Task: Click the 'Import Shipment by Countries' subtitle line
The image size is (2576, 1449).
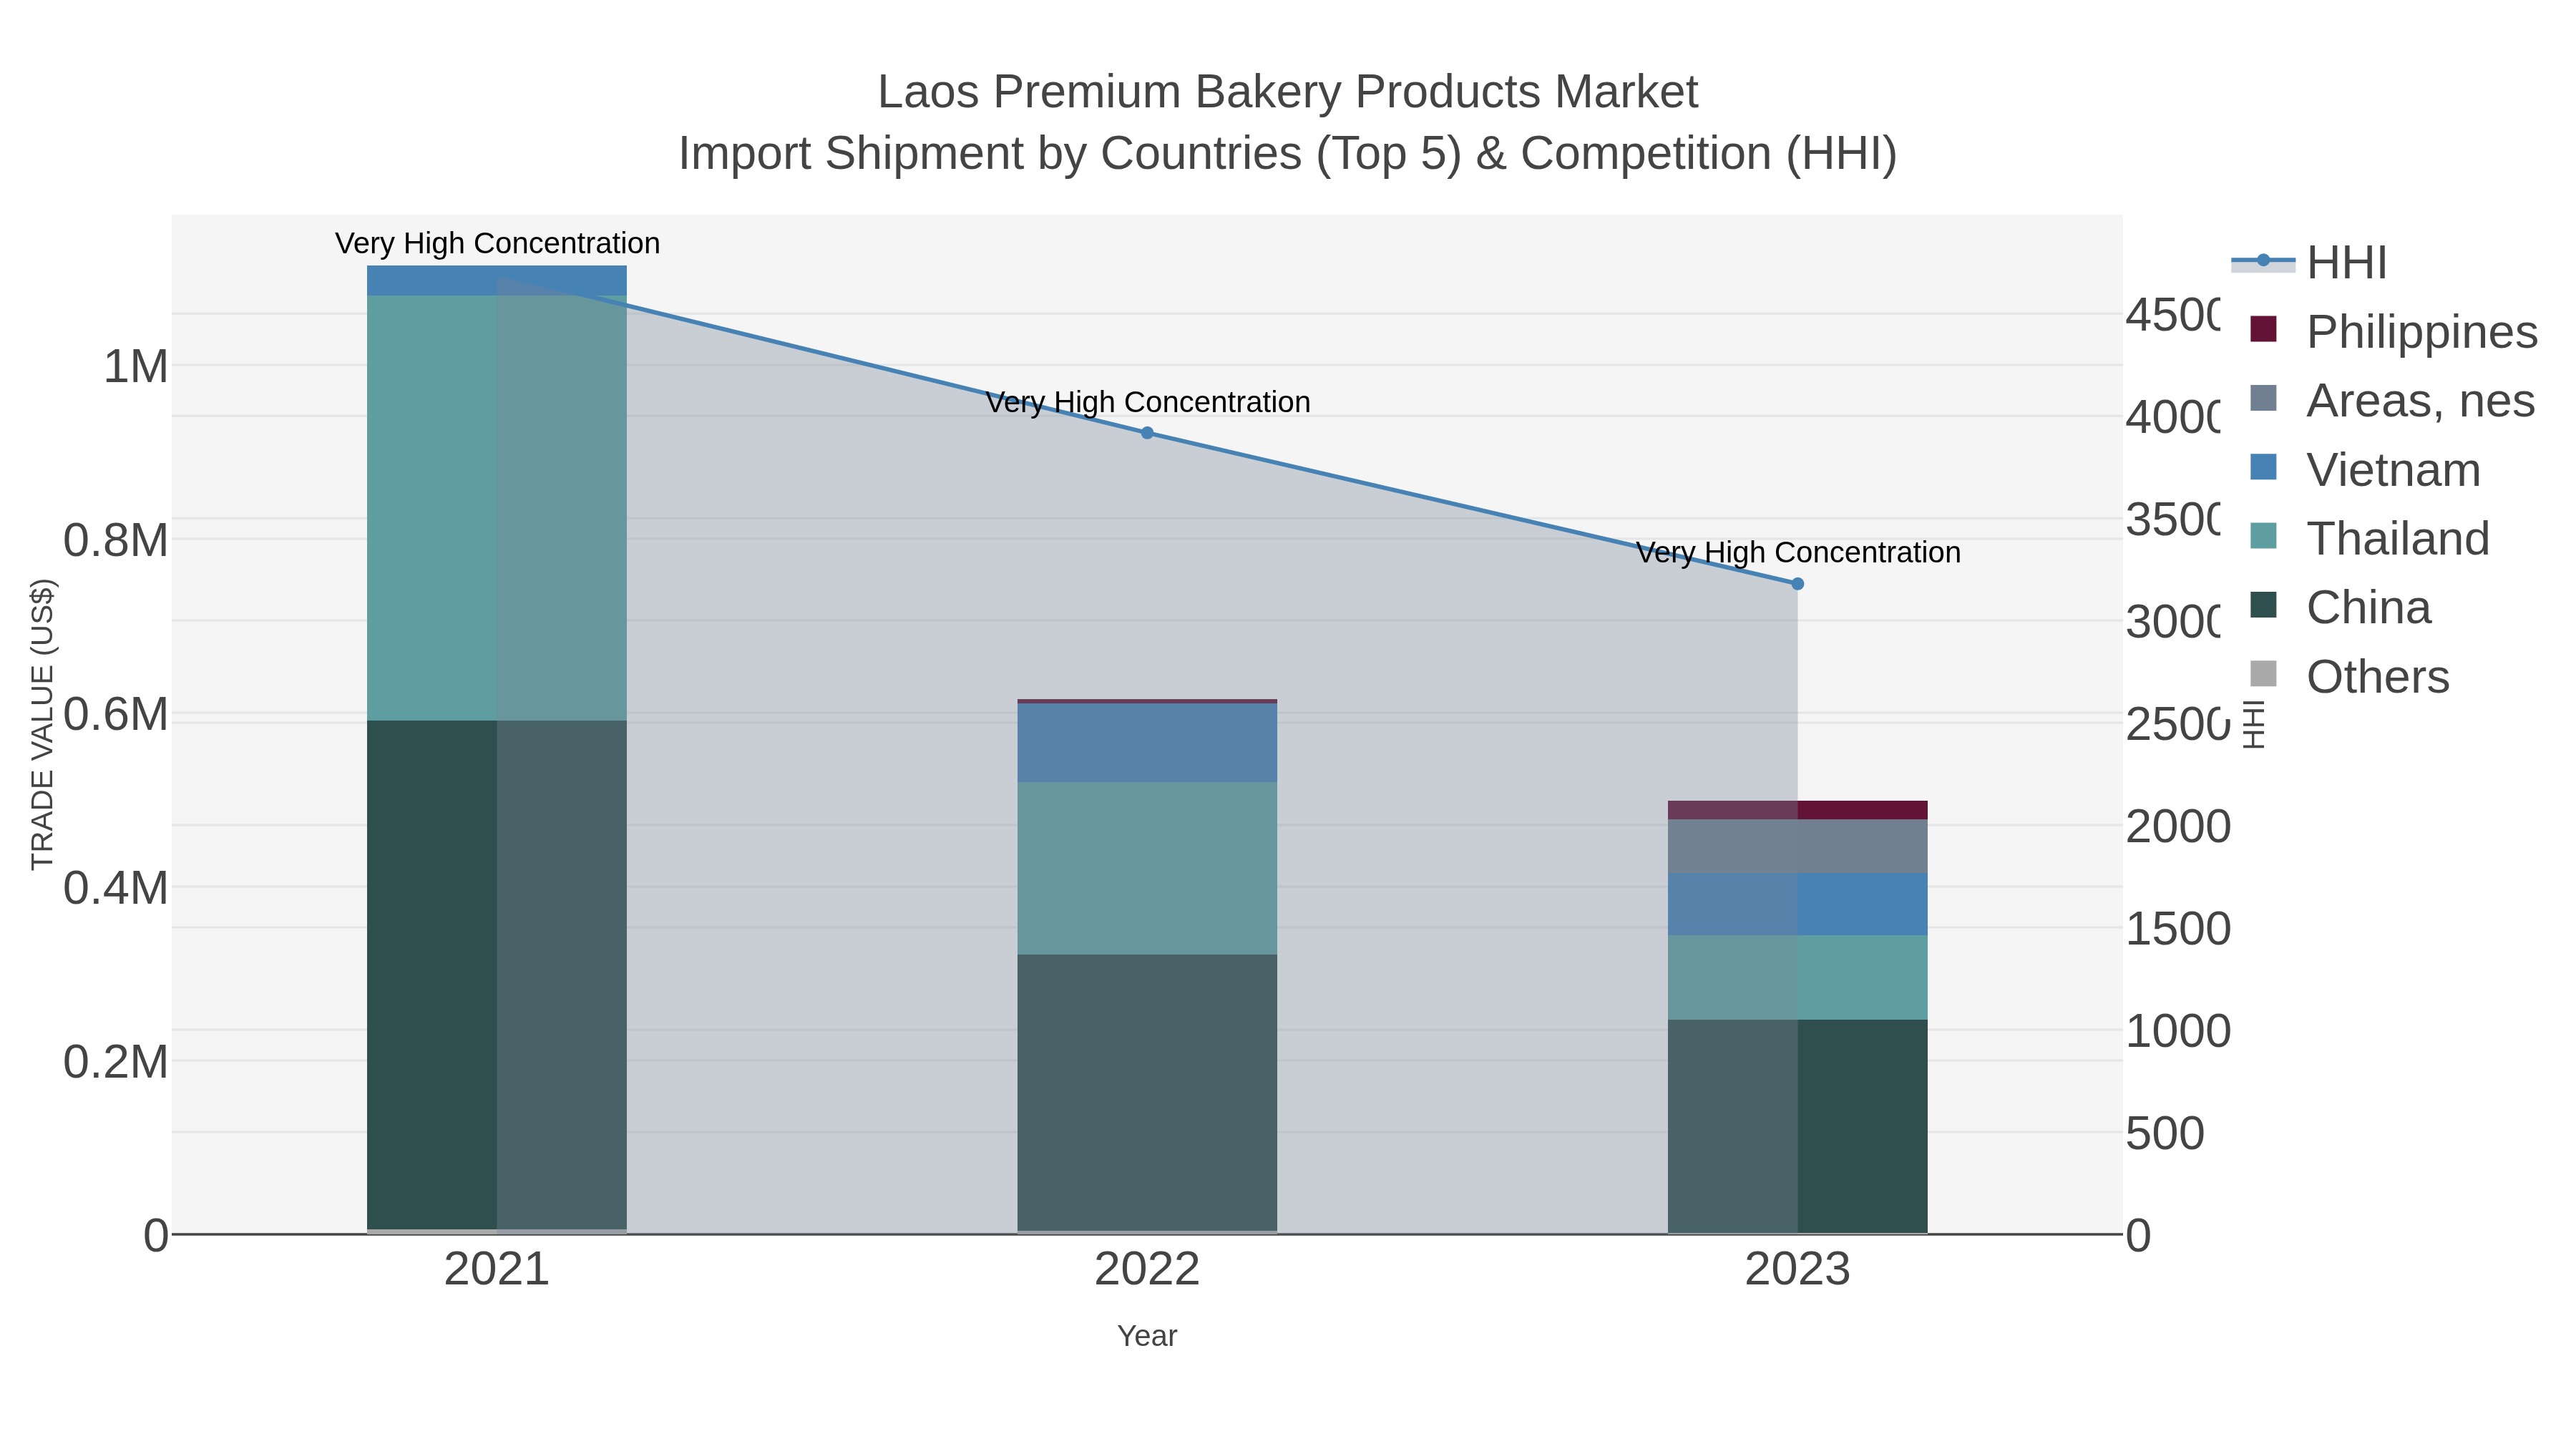Action: click(1287, 155)
